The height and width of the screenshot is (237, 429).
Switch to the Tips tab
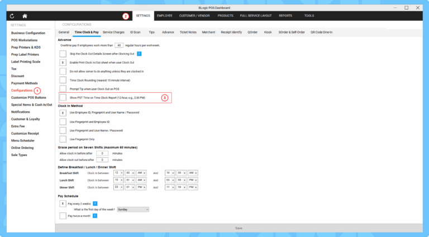pos(152,32)
